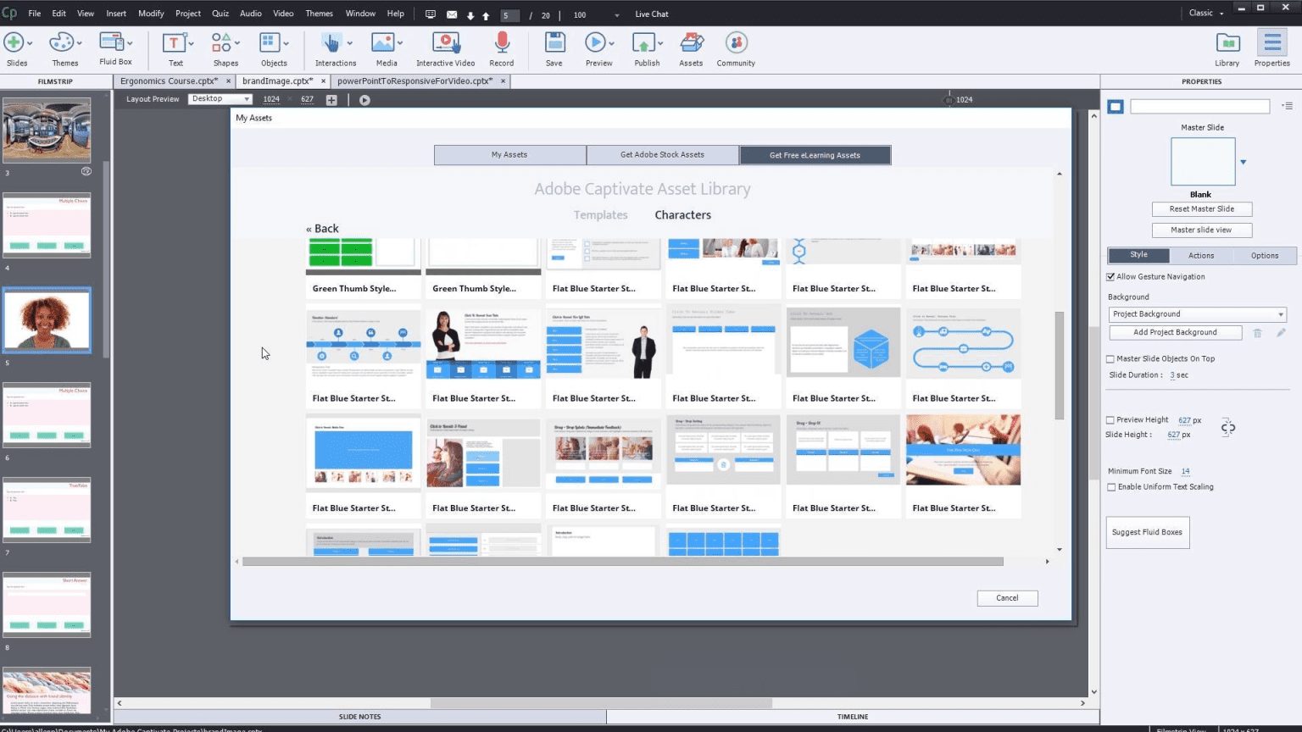Open the Layout Preview Desktop dropdown

[x=219, y=98]
